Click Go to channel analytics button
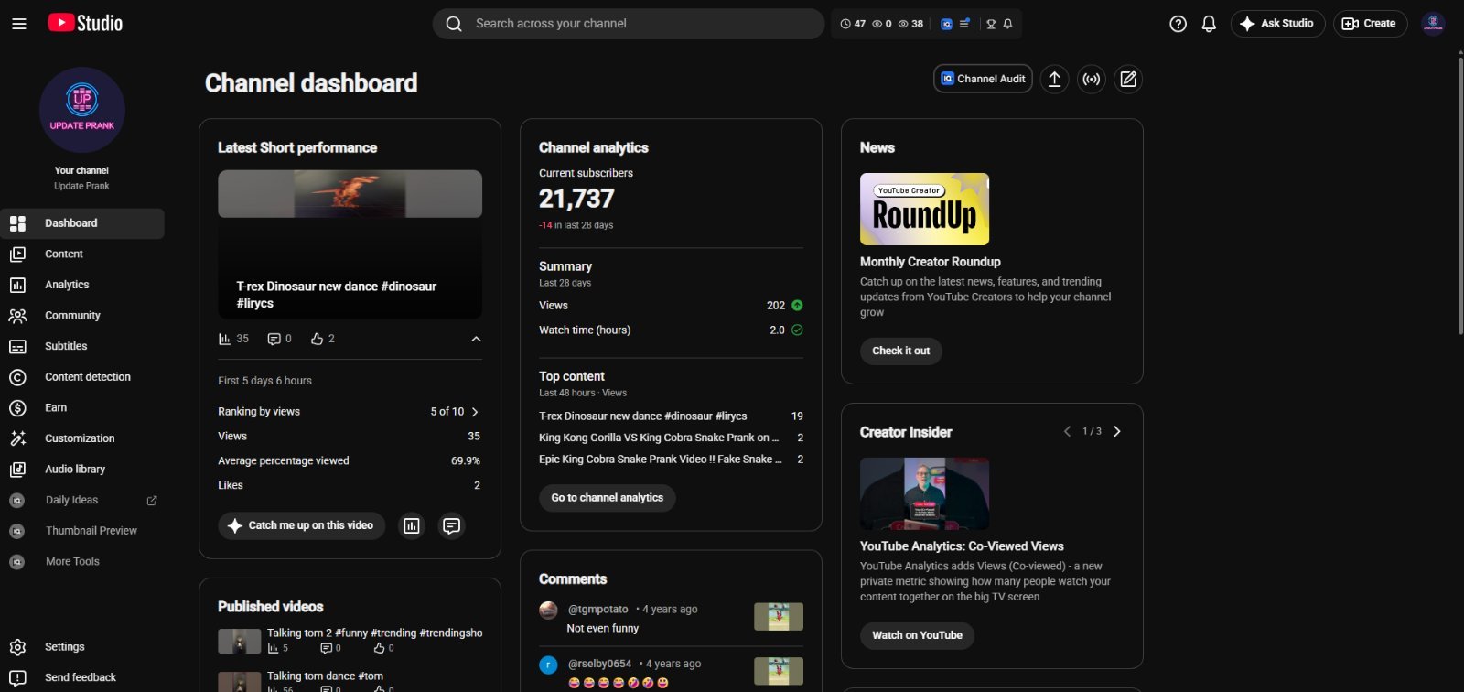The width and height of the screenshot is (1464, 692). [607, 498]
